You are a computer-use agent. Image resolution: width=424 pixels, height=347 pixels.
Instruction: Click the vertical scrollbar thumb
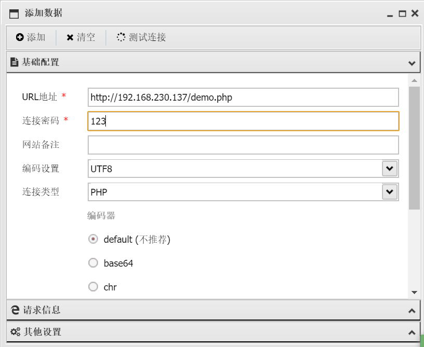[x=414, y=148]
